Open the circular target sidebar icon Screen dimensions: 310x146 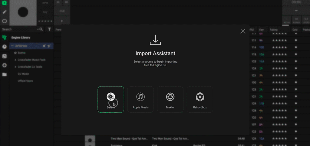click(x=4, y=65)
